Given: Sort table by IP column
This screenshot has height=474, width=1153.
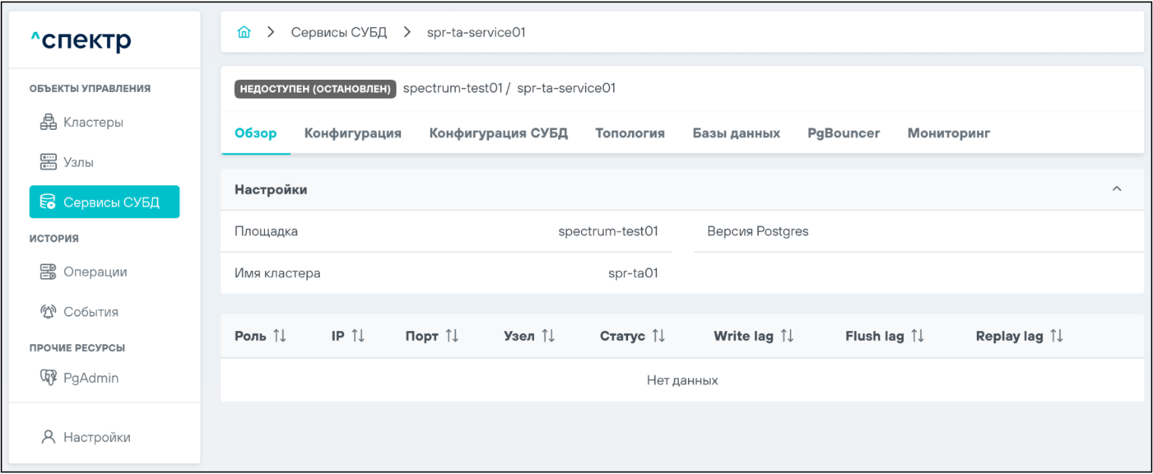Looking at the screenshot, I should tap(359, 336).
